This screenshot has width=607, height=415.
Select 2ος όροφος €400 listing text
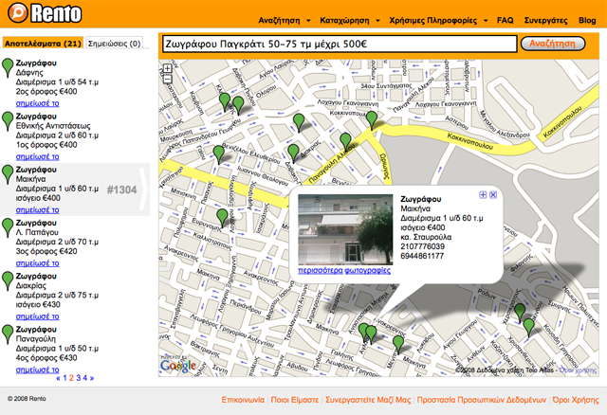point(46,92)
